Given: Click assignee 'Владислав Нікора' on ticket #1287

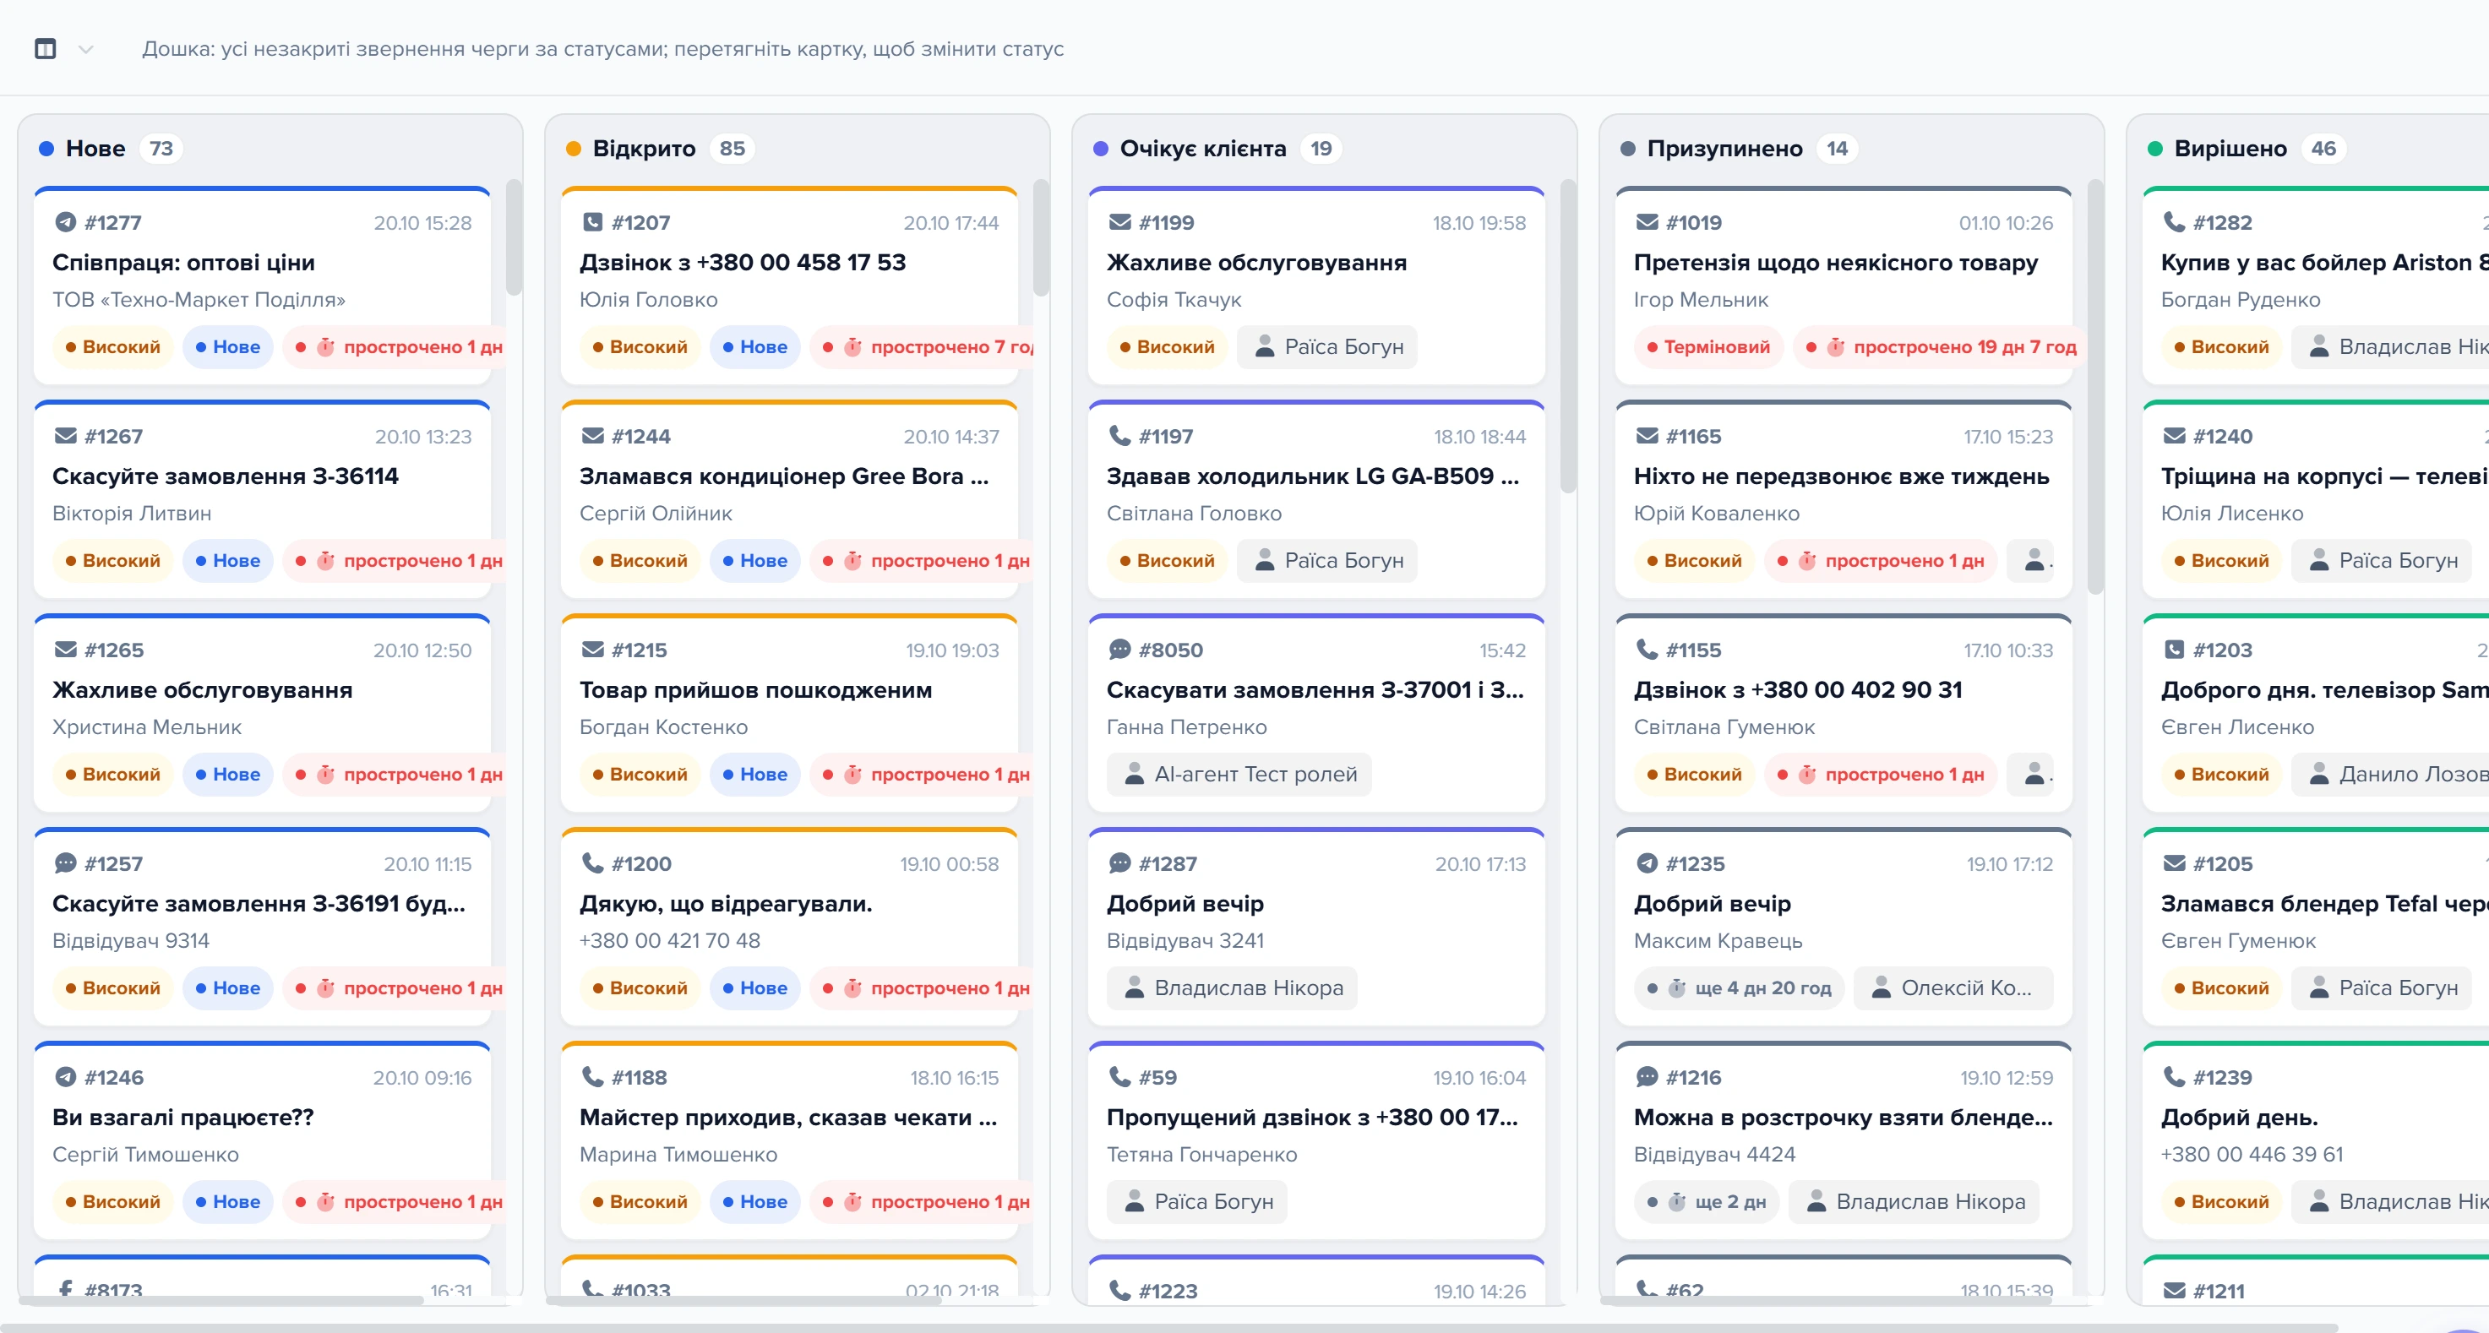Looking at the screenshot, I should point(1232,988).
